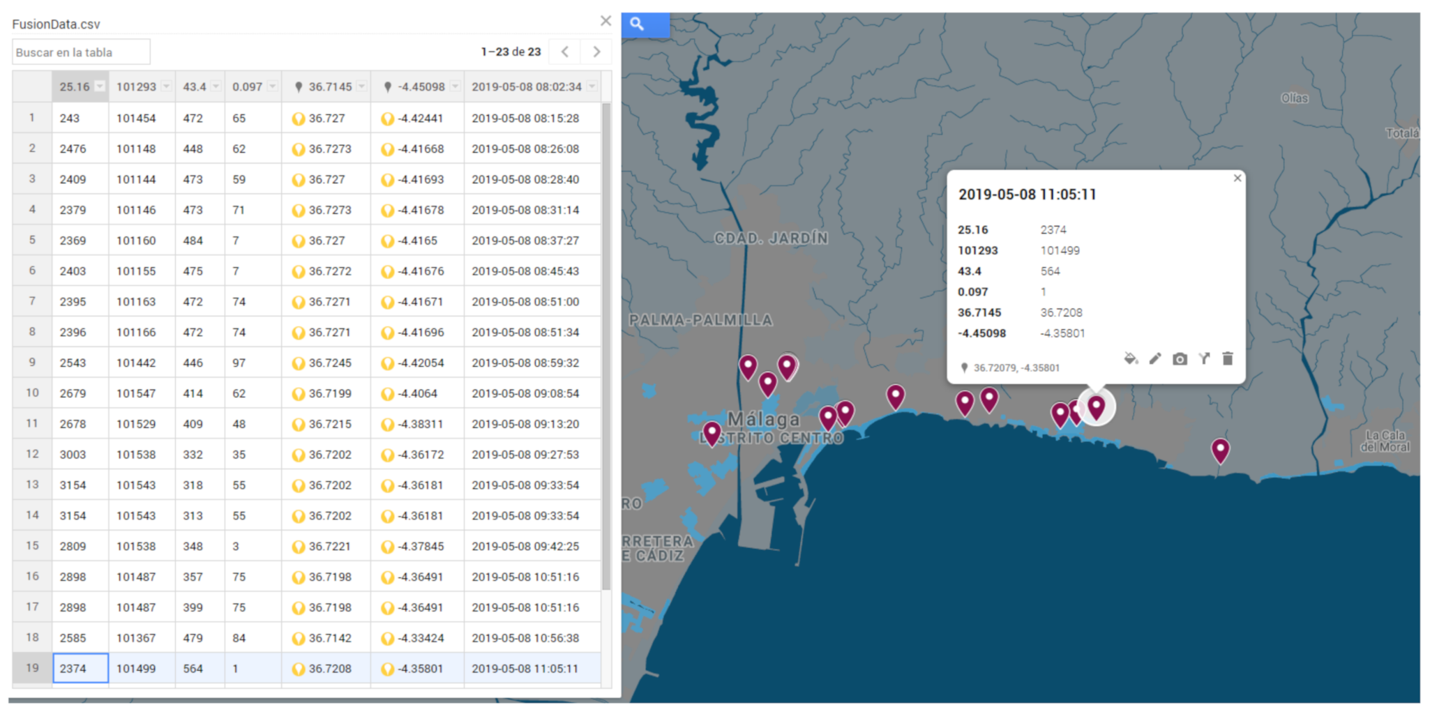Delete the feature with the trash icon

(1228, 358)
